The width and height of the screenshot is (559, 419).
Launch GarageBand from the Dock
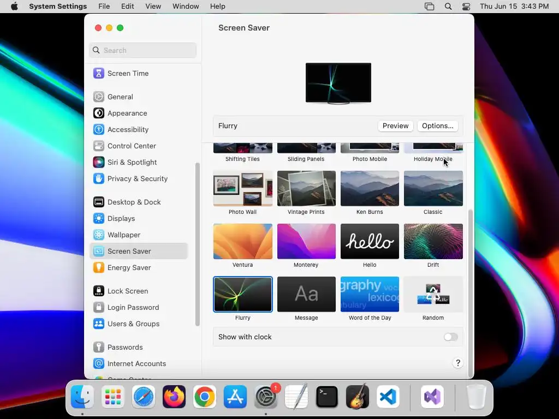[358, 397]
